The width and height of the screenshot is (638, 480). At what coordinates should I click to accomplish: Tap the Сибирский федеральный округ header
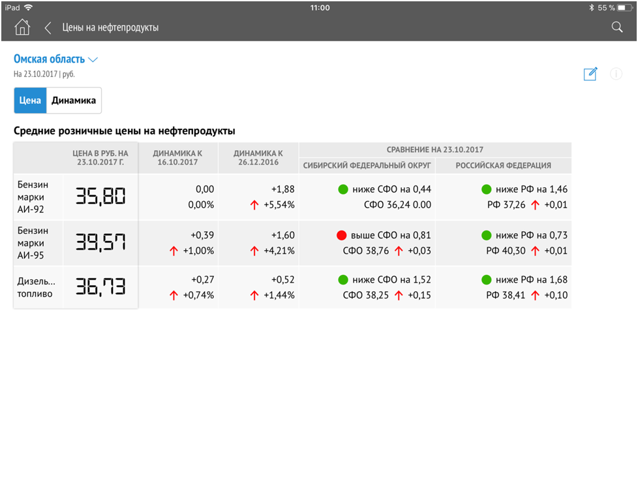(367, 165)
